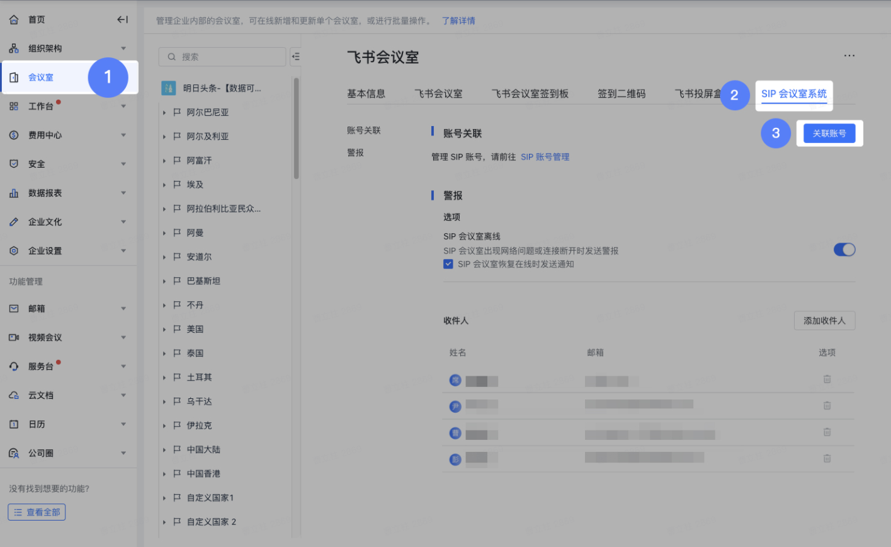Viewport: 891px width, 547px height.
Task: Switch to the 签到二维码 tab
Action: (621, 94)
